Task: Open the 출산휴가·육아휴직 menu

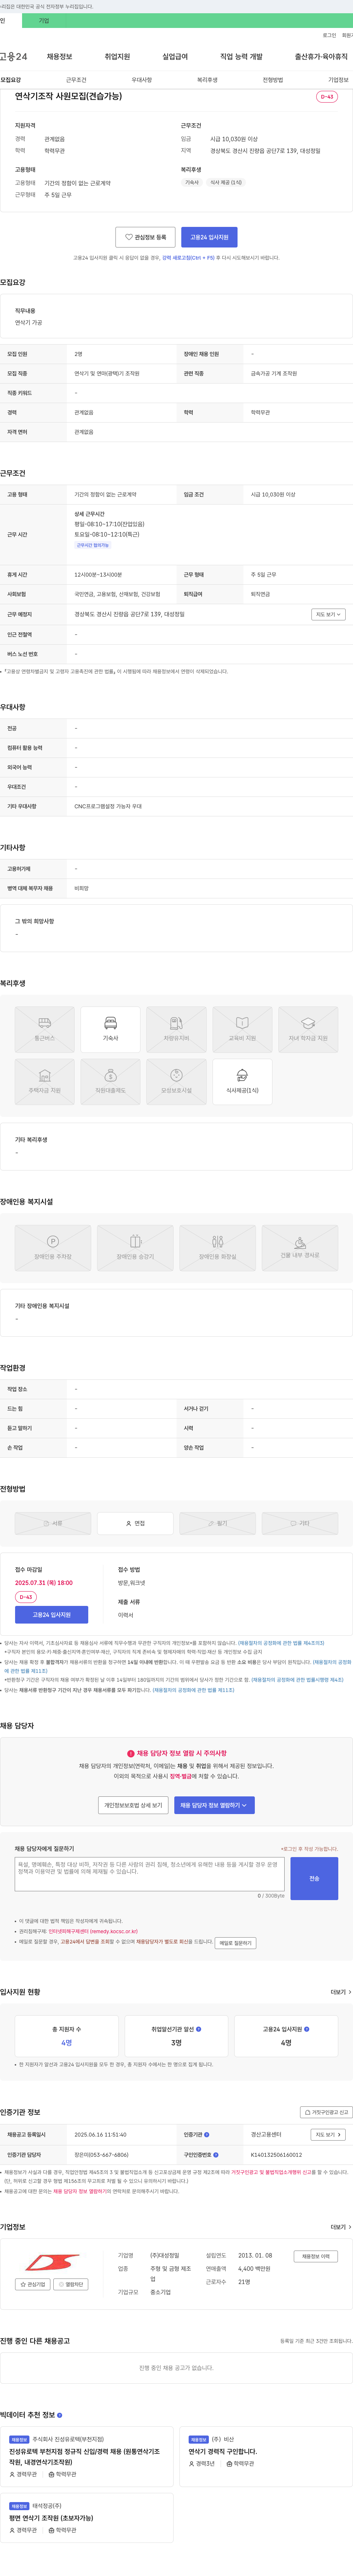Action: pos(321,57)
